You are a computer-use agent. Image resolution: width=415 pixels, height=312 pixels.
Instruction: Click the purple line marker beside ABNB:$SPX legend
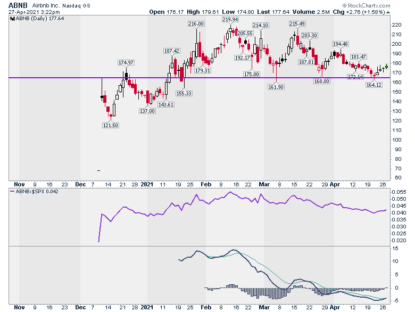tap(12, 192)
